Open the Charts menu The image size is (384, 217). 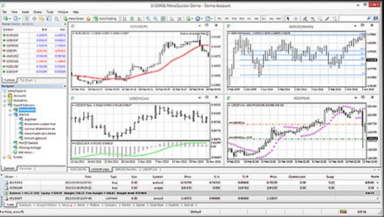[x=37, y=12]
